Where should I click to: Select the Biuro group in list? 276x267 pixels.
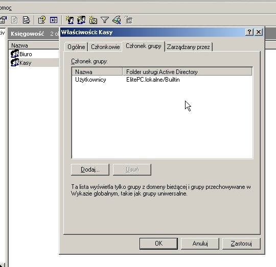tap(26, 54)
